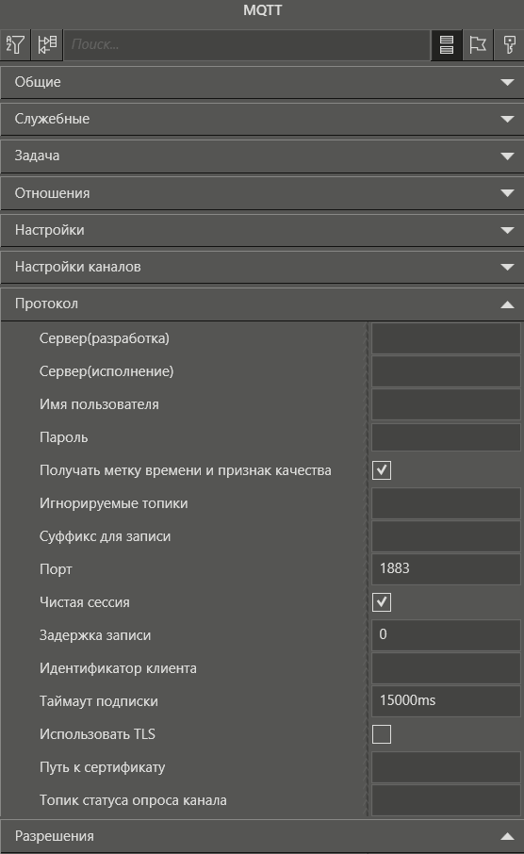Click the Таймаут подписки field showing 15000ms
The image size is (524, 854).
446,701
